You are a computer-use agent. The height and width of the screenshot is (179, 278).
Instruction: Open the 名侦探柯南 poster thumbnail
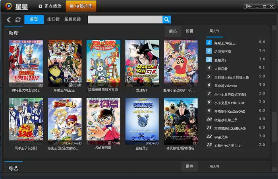[x=103, y=121]
